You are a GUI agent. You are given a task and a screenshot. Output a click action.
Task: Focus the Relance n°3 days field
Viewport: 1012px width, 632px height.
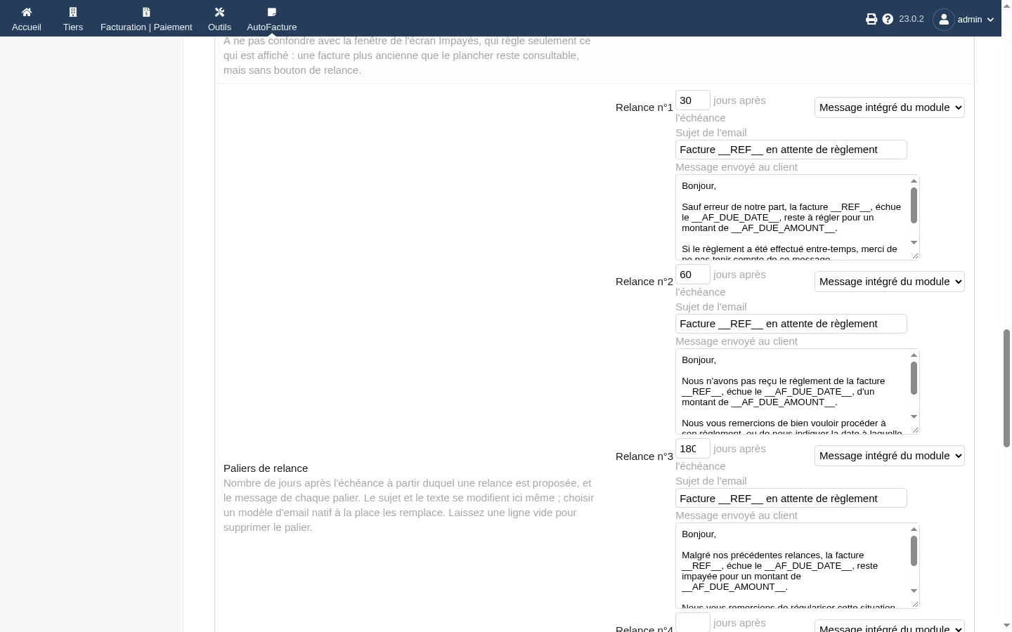tap(693, 449)
